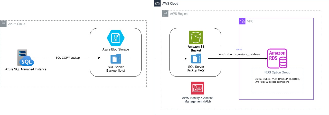
Task: Click the AWS logo beside AWS Cloud
Action: coord(157,3)
